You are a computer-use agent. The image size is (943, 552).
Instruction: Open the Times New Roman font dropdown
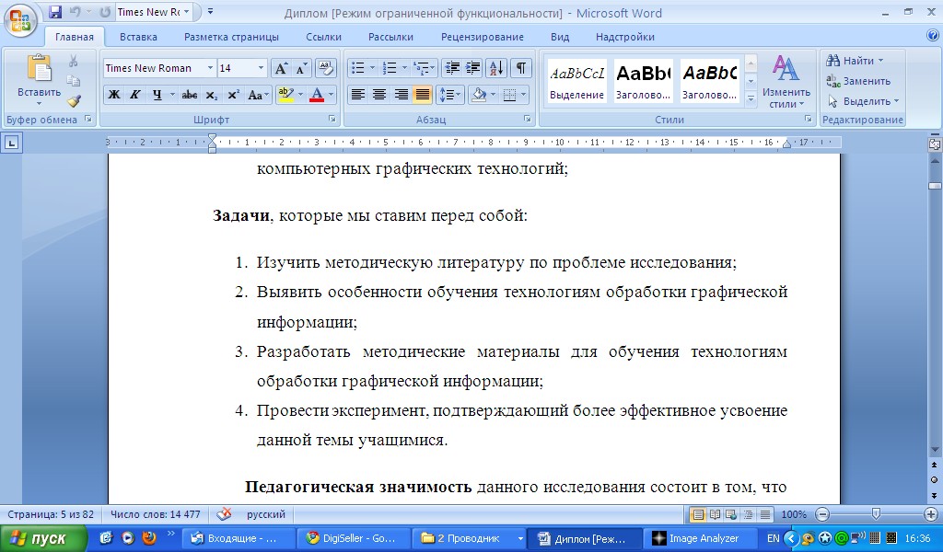[210, 68]
